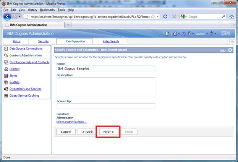Expand the help dropdown arrow
This screenshot has width=238, height=162.
click(215, 33)
